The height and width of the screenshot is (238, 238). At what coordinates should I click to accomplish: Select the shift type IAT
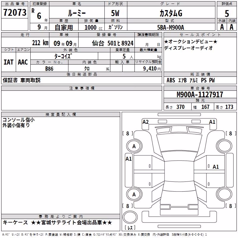coord(8,62)
